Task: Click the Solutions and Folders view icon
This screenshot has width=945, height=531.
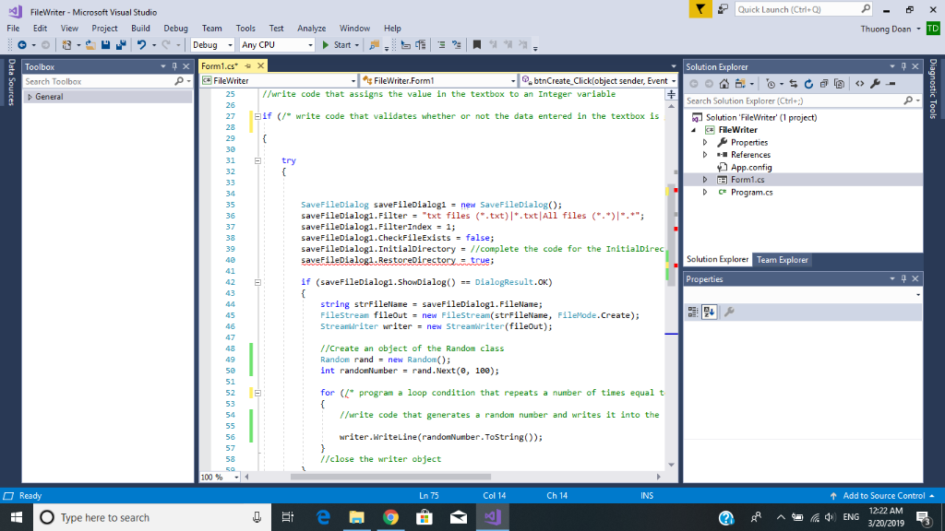Action: [x=740, y=84]
